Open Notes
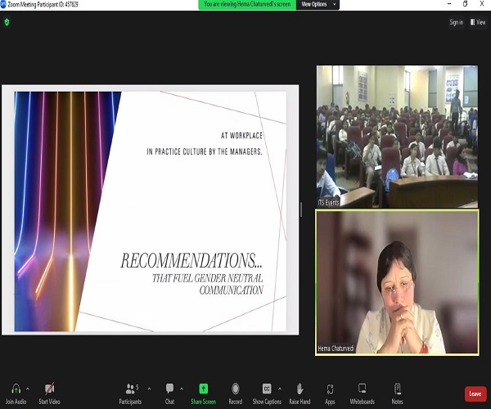The height and width of the screenshot is (409, 491). [397, 393]
